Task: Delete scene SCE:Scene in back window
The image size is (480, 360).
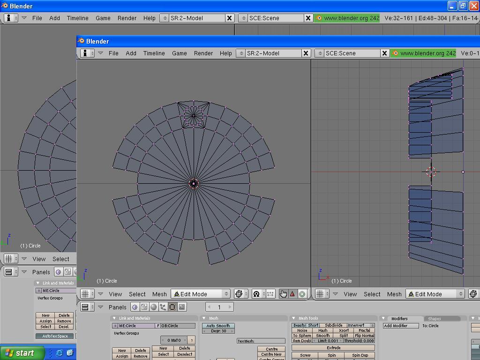Action: pos(308,18)
